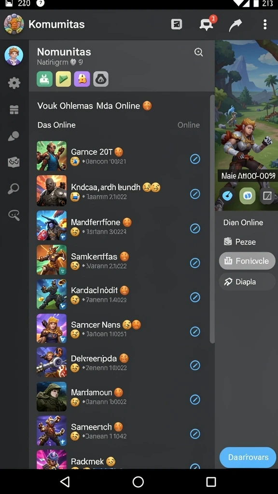Tap the Vouk Ohlemas Mda Online heading
The width and height of the screenshot is (278, 494).
pyautogui.click(x=89, y=106)
